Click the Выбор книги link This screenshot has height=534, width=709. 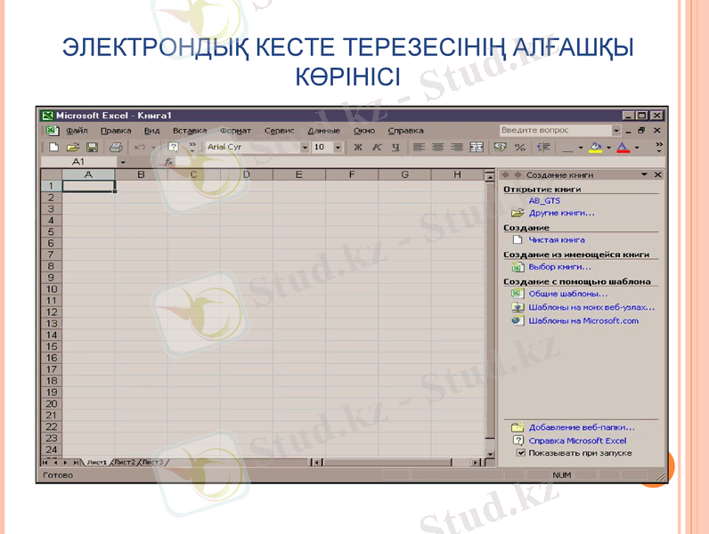point(559,266)
